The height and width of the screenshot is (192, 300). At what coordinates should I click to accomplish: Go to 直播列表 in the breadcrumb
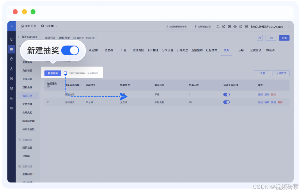coord(50,38)
